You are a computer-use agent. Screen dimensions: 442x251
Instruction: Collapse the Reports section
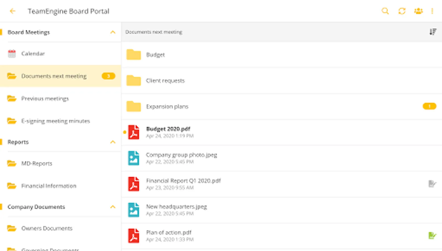[x=113, y=142]
